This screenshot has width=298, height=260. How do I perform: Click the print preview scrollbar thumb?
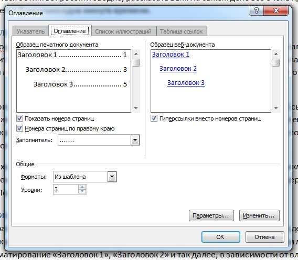(136, 63)
